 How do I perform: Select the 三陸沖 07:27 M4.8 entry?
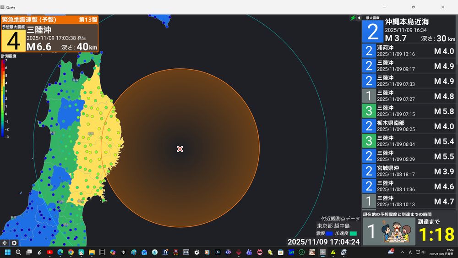(x=409, y=96)
